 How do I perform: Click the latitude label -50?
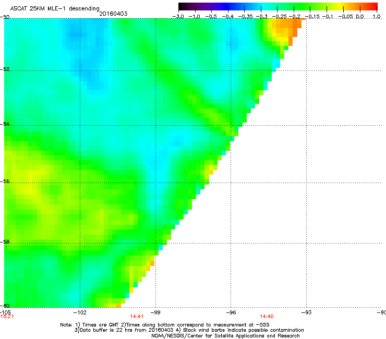pyautogui.click(x=5, y=17)
